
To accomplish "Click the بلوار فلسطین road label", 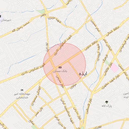I will 89,106.
